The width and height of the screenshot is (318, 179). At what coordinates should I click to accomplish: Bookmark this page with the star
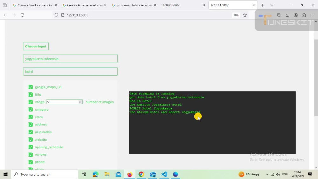coord(245,15)
